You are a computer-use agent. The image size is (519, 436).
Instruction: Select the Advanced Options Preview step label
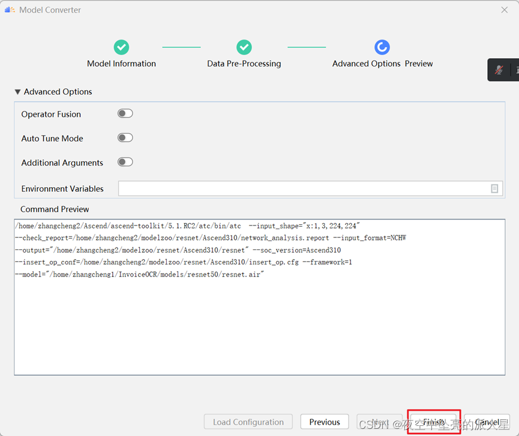coord(382,64)
